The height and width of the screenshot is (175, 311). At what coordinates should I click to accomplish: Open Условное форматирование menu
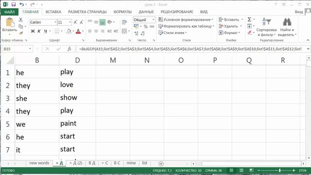pos(186,19)
